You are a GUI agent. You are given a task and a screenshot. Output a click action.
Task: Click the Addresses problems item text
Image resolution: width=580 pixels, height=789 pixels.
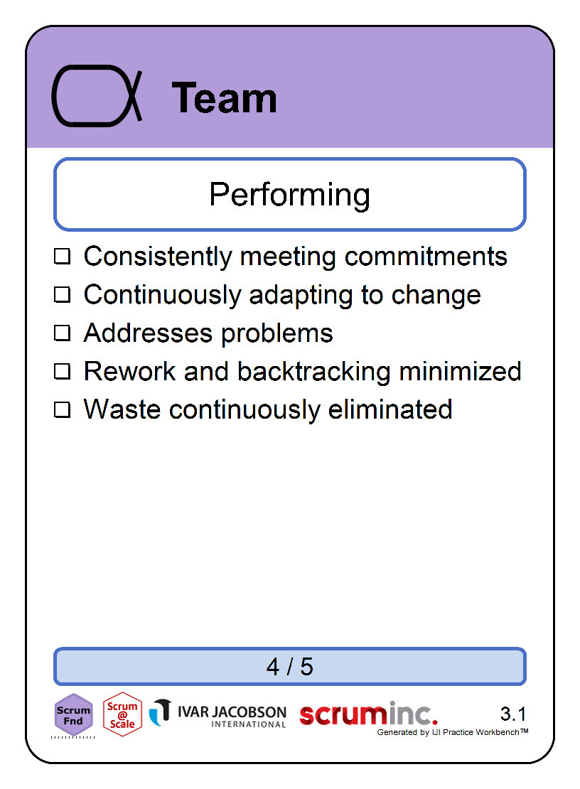coord(208,333)
